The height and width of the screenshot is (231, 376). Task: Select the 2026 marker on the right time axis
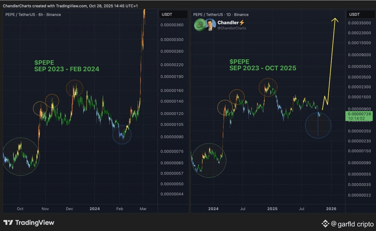point(331,209)
